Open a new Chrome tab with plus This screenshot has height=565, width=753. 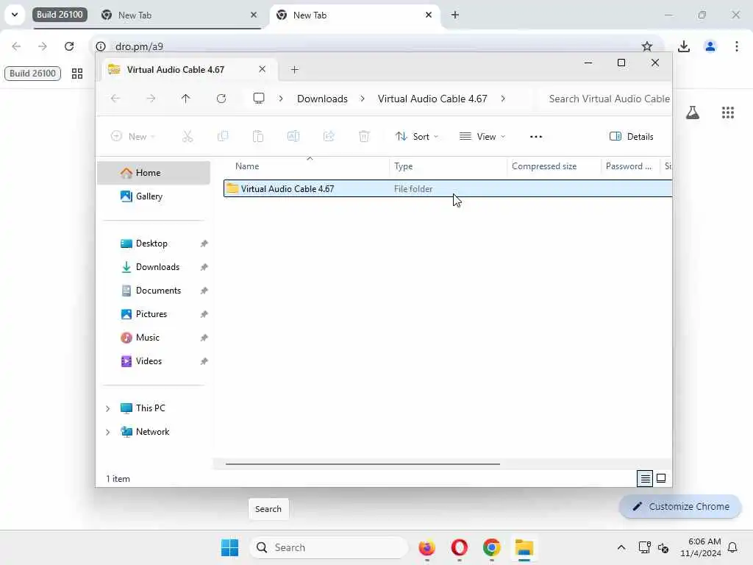455,15
